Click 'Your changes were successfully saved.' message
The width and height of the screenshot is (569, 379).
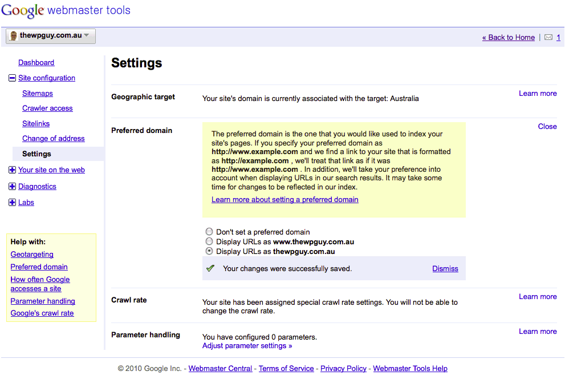(x=287, y=268)
